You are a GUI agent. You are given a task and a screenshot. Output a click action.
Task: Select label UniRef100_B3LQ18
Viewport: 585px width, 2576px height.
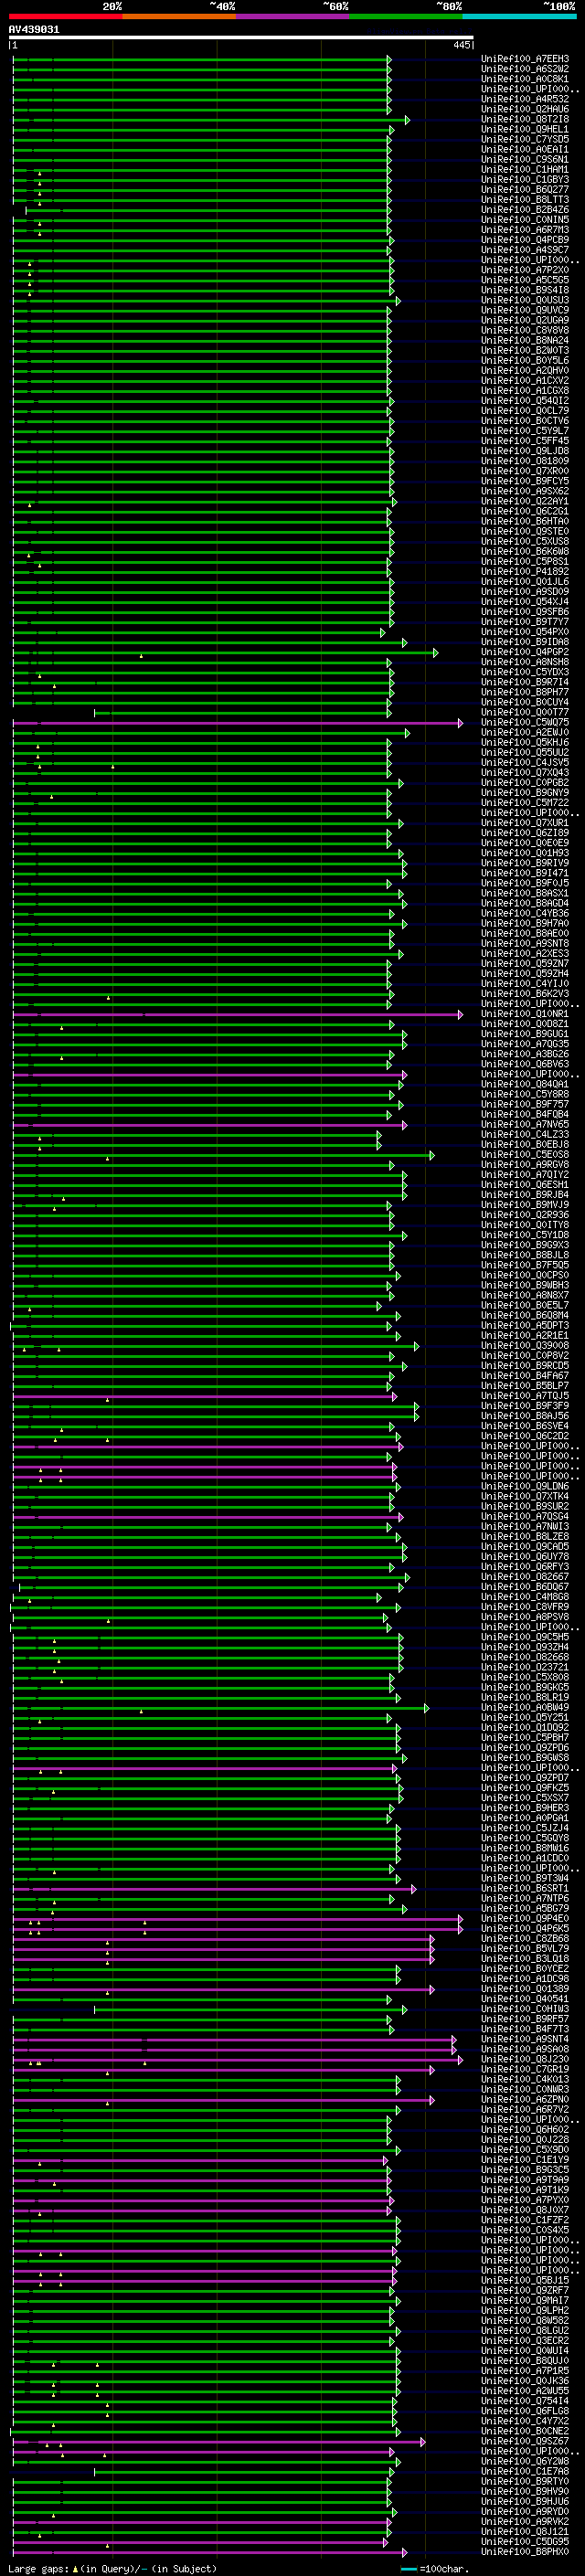pos(525,1958)
